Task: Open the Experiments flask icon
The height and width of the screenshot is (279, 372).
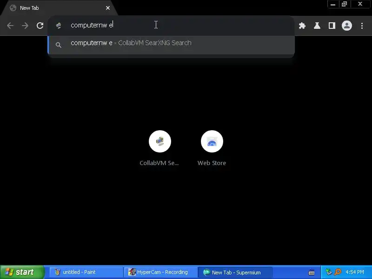Action: (x=317, y=26)
